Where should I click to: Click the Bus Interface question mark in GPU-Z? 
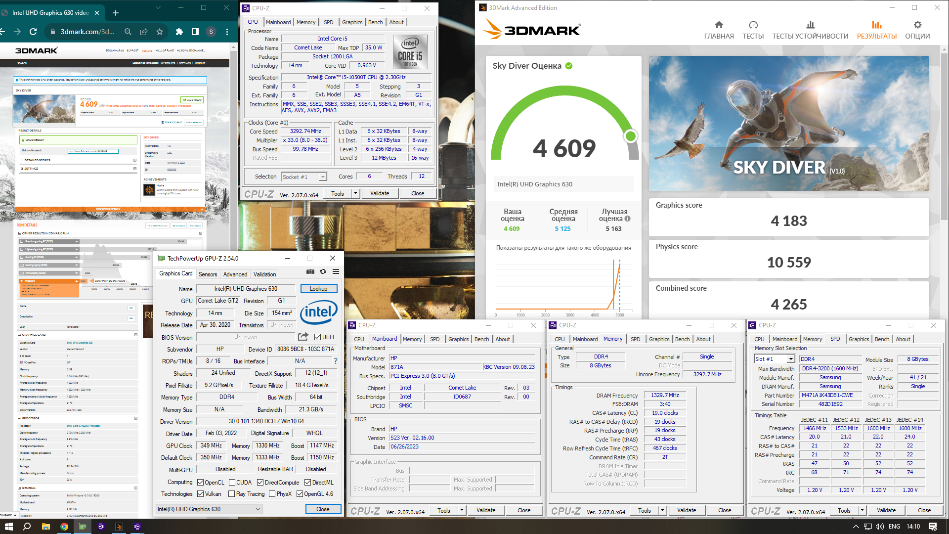[x=336, y=361]
